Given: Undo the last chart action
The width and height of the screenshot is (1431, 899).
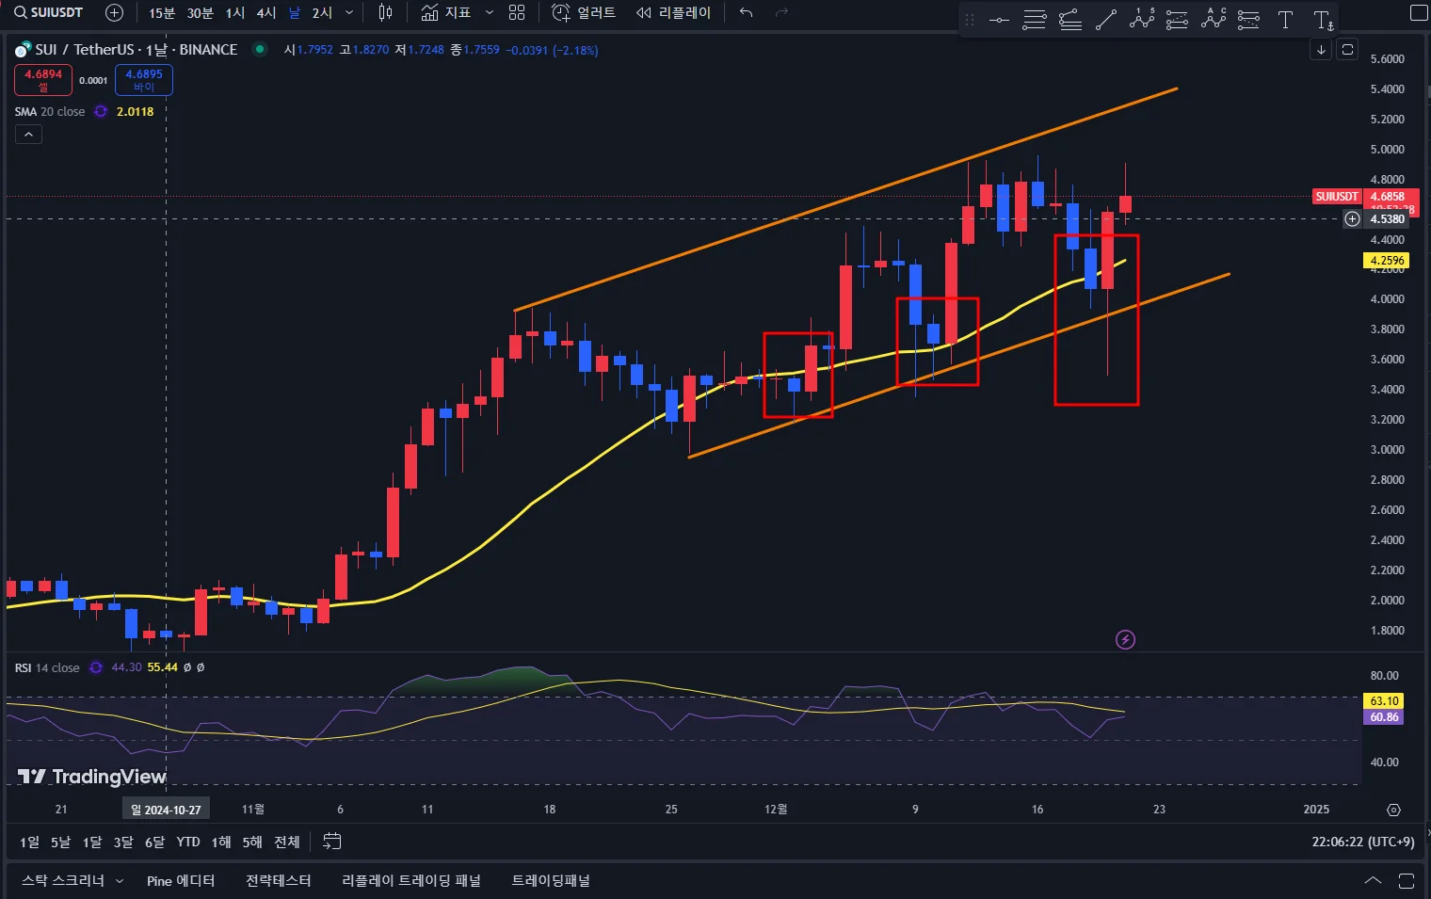Looking at the screenshot, I should [x=747, y=12].
